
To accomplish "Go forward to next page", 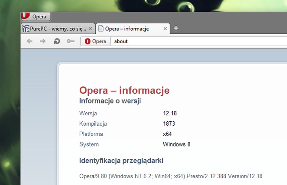I will 43,41.
